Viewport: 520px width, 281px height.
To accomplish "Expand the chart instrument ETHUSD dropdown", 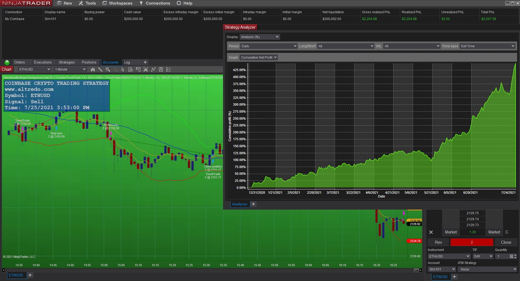I will [34, 69].
